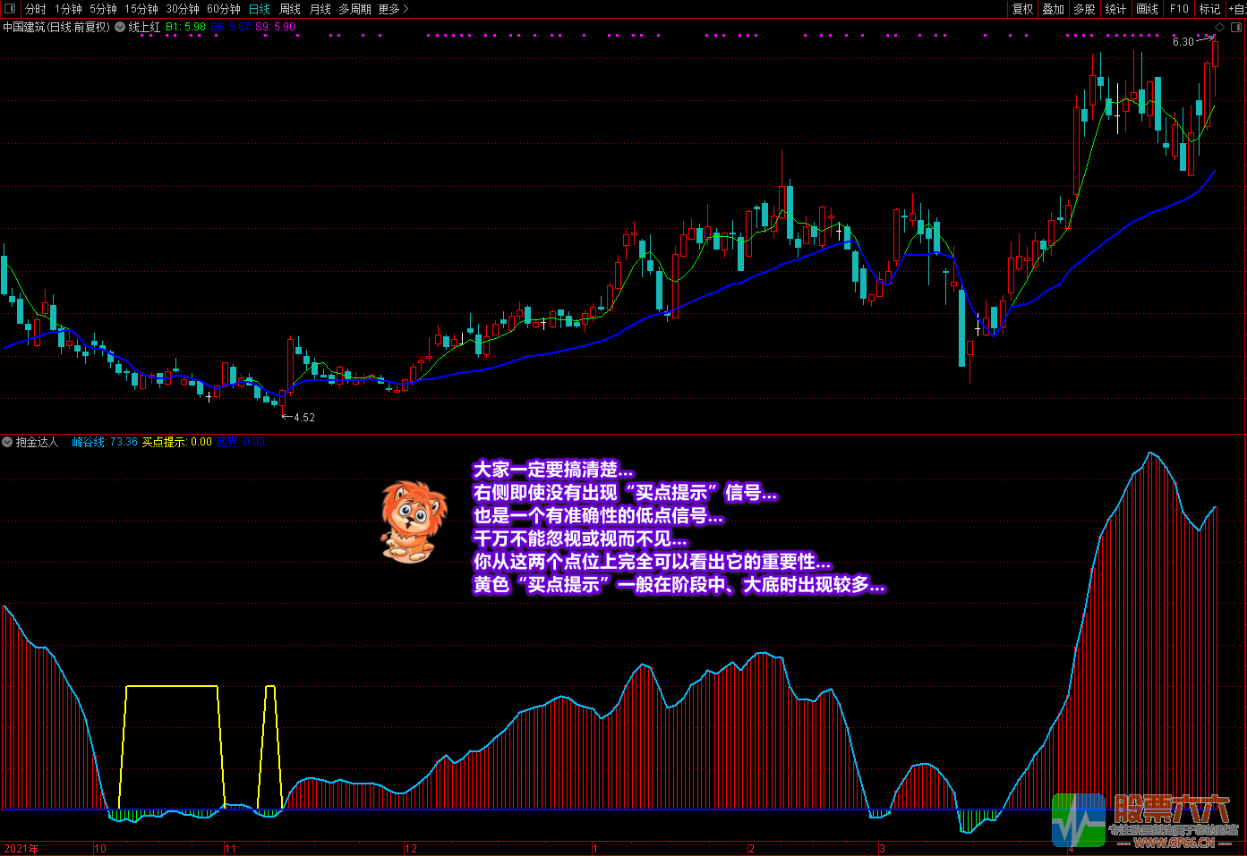
Task: Click the 复权 adjustment button
Action: (x=1022, y=9)
